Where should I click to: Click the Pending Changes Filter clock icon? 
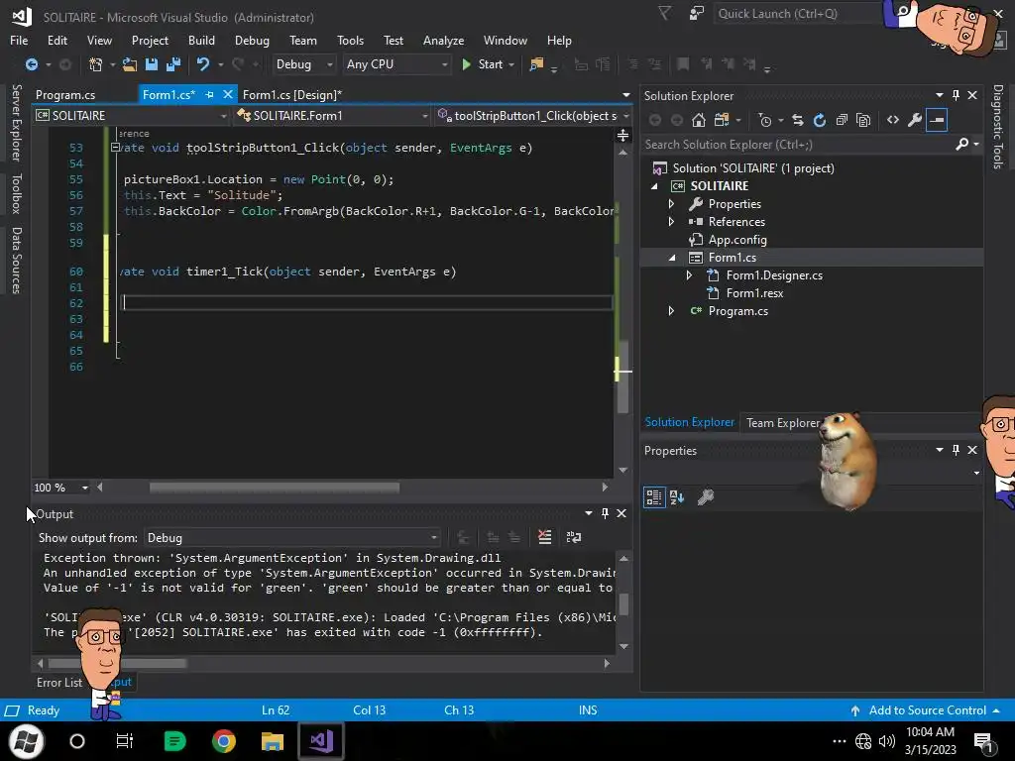coord(765,120)
